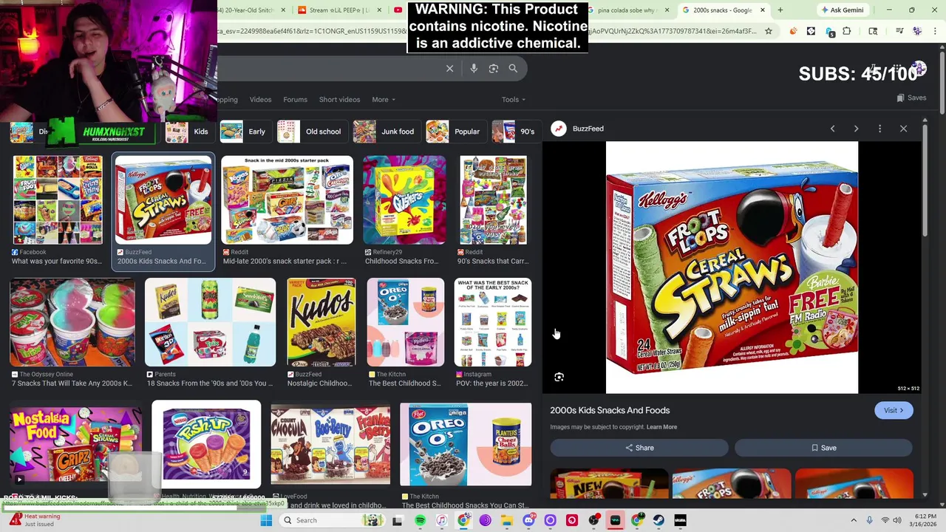Open the Windows Start menu
This screenshot has width=946, height=532.
coord(266,520)
